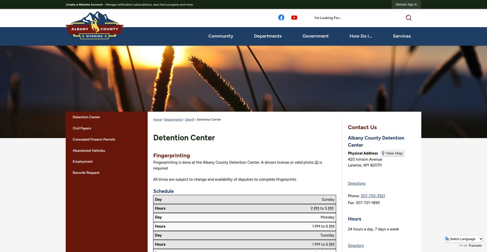Click Website Sign In button

406,4
